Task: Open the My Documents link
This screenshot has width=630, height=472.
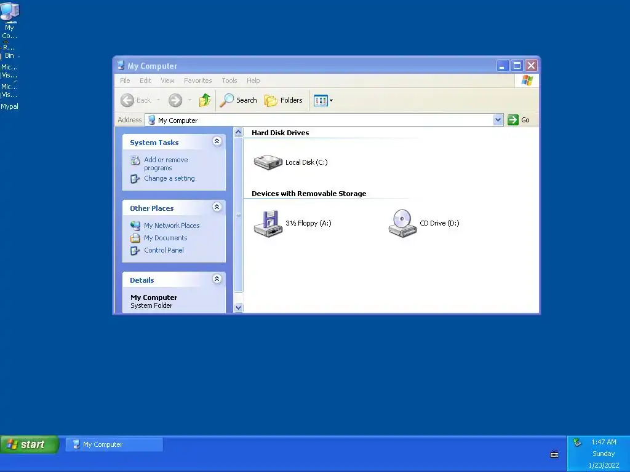Action: coord(165,238)
